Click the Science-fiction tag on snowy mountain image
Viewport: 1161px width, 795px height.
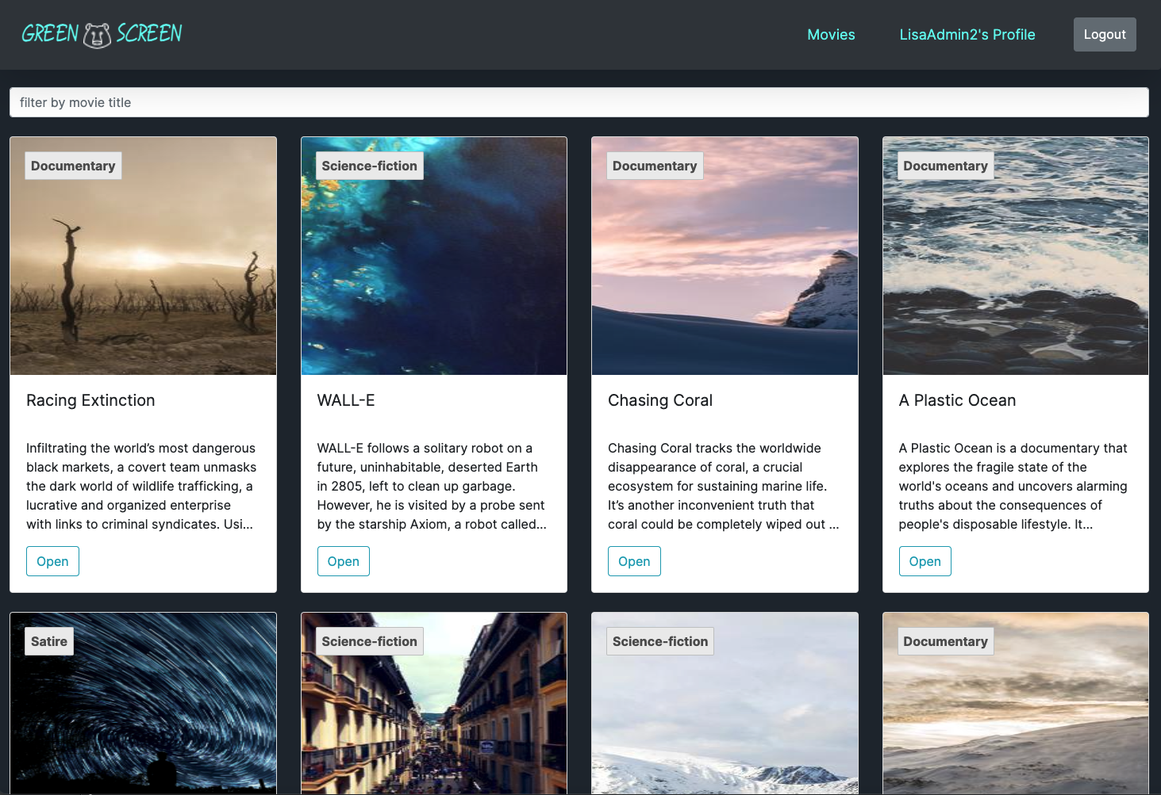pos(660,641)
